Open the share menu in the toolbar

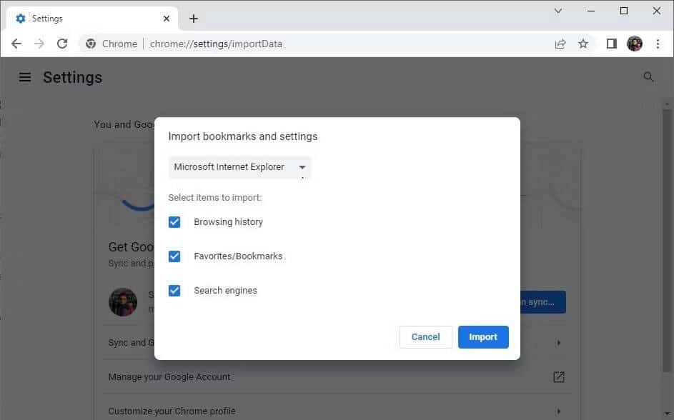(x=560, y=43)
